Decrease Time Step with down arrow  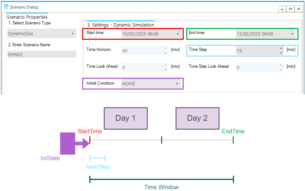pyautogui.click(x=281, y=53)
